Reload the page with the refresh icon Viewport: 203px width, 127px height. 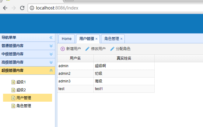pos(22,8)
